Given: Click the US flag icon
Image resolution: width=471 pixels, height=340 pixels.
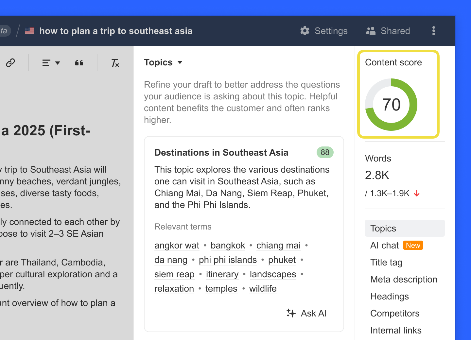Looking at the screenshot, I should (x=29, y=31).
